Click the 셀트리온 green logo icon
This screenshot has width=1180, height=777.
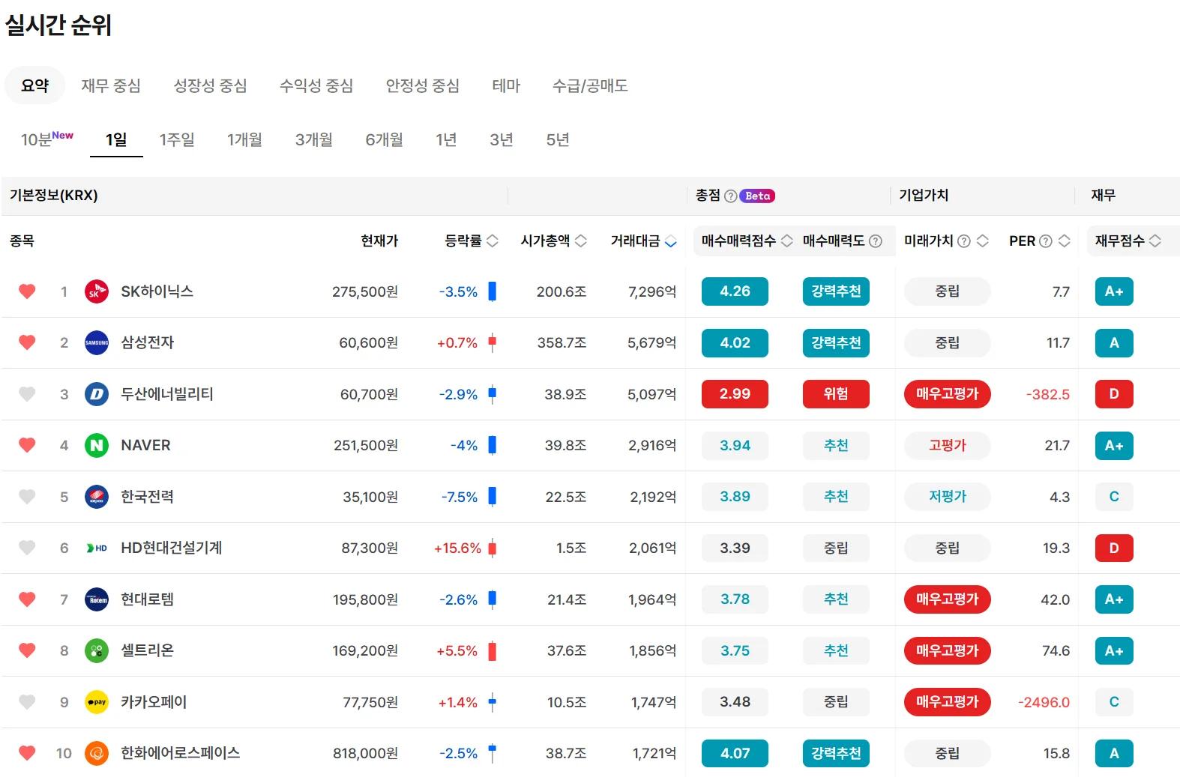[96, 651]
